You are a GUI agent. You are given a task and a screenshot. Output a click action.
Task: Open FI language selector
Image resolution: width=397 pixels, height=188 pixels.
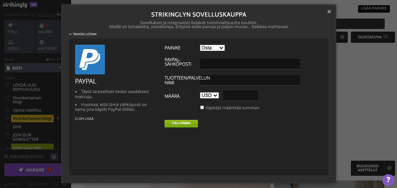pos(56,184)
